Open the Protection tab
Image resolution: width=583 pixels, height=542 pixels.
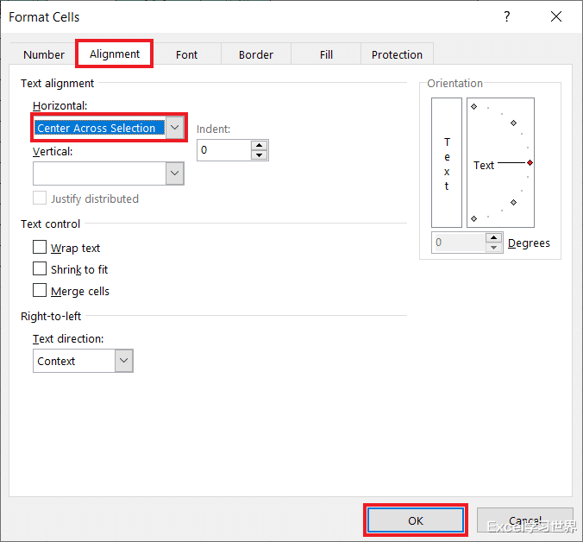click(x=397, y=54)
